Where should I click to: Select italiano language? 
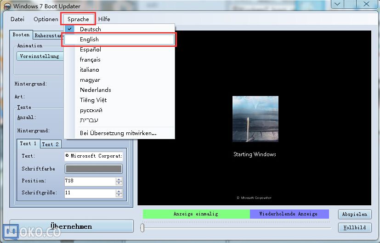point(119,70)
